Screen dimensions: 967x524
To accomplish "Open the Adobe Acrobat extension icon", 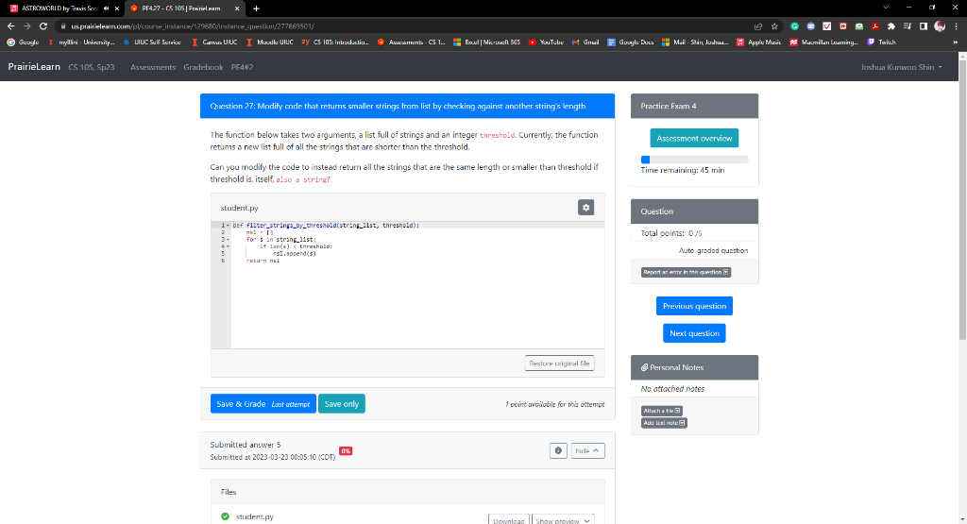I will click(875, 25).
